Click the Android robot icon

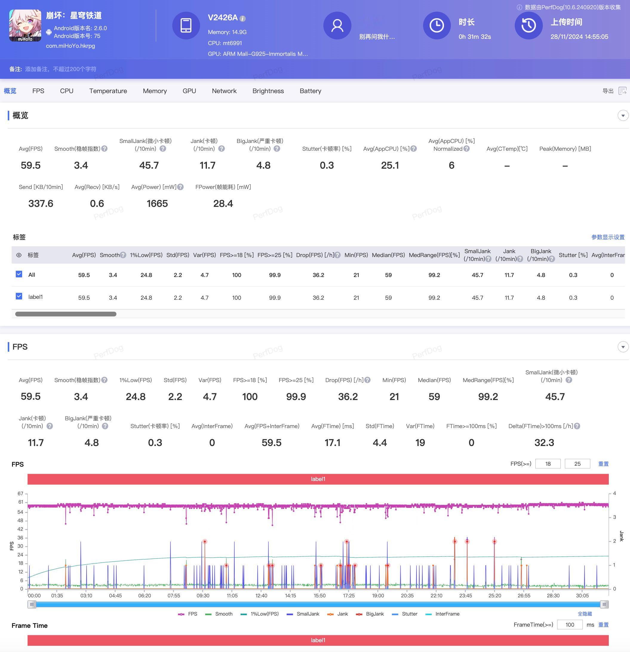49,32
